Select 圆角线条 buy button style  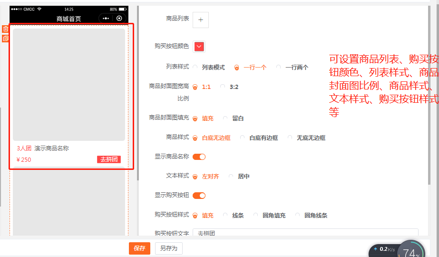pyautogui.click(x=311, y=216)
